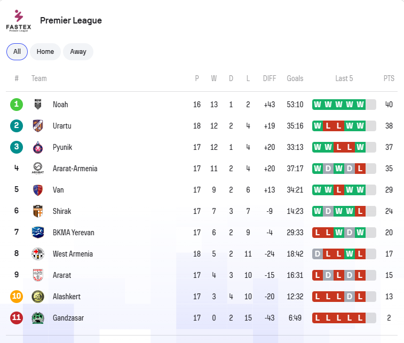Click the Premier League title text

pos(71,21)
